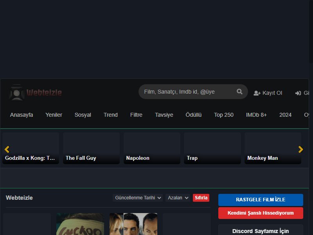Image resolution: width=313 pixels, height=235 pixels.
Task: Open the Ödüllü films menu
Action: tap(194, 115)
